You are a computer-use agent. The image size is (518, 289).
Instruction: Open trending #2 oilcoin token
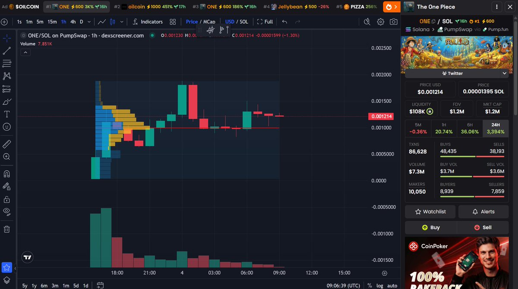(x=150, y=7)
